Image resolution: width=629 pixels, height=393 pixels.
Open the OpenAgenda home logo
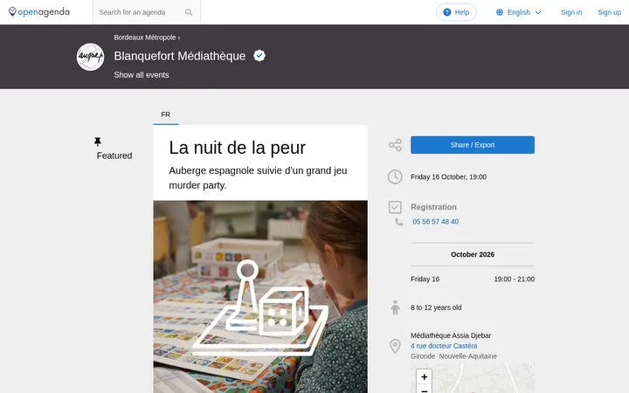click(x=39, y=12)
